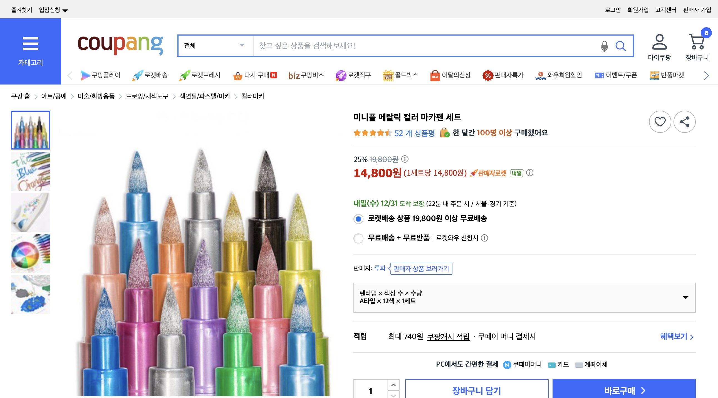Open 로켓배송 from the navigation bar

[x=155, y=75]
